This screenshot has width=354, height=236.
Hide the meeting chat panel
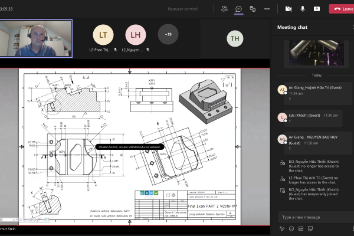coord(238,9)
